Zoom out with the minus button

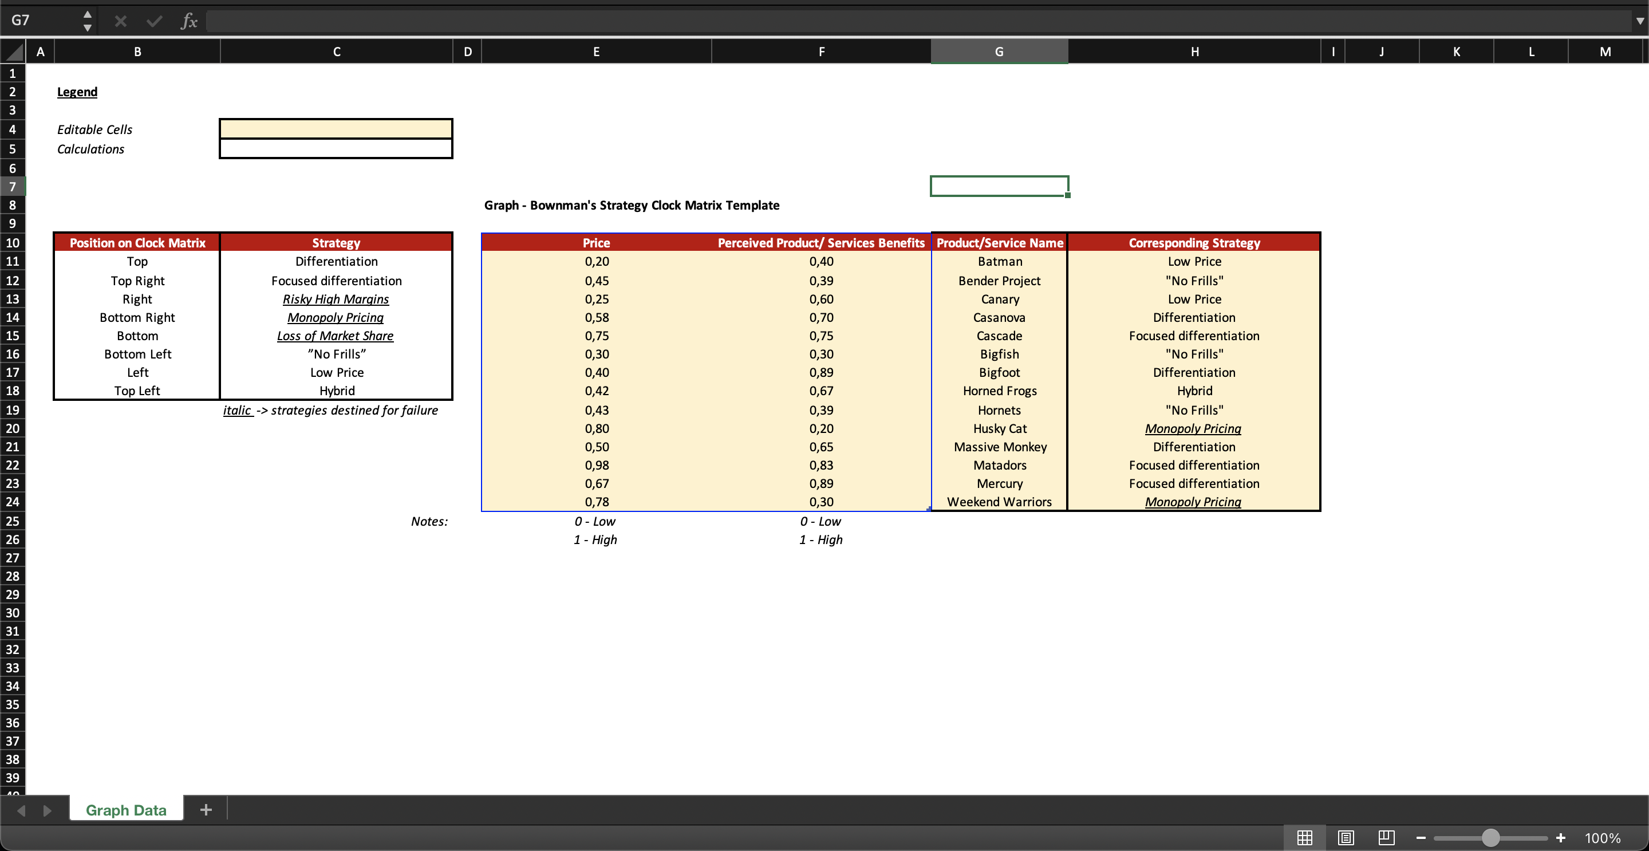point(1421,838)
